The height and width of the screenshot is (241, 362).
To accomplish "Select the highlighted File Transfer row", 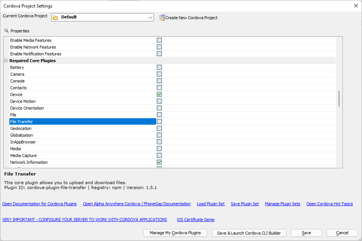I will click(83, 122).
